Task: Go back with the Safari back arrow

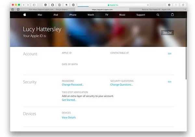Action: tap(24, 5)
